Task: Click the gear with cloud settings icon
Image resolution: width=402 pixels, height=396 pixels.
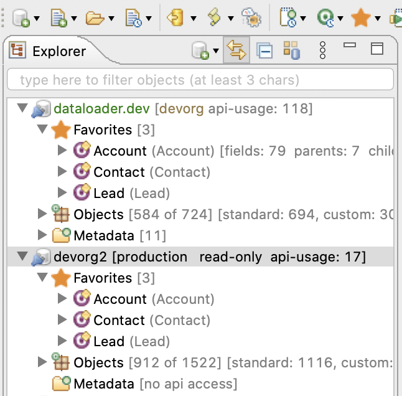Action: tap(251, 17)
